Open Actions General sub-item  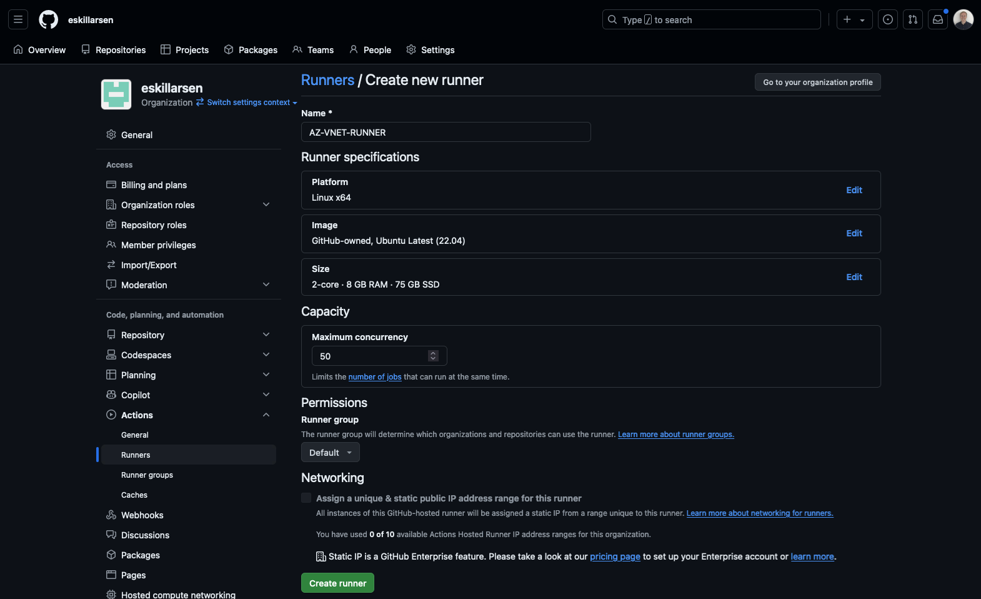coord(189,435)
